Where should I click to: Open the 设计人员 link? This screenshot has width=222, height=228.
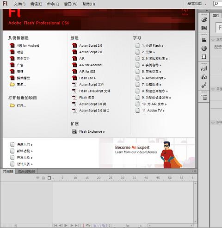25,164
